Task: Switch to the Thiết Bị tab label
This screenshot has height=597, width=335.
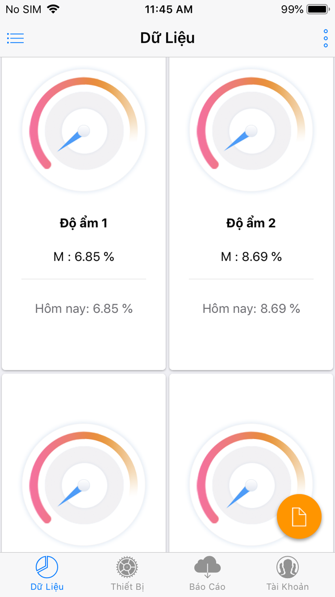Action: [127, 587]
